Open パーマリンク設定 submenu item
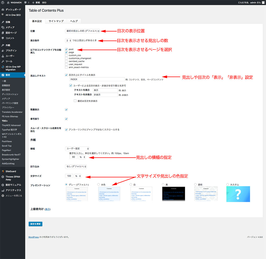Screen dimensions: 266x259 pos(10,103)
